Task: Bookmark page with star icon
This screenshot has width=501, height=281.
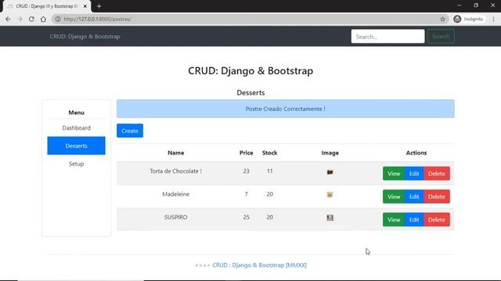Action: pos(442,19)
